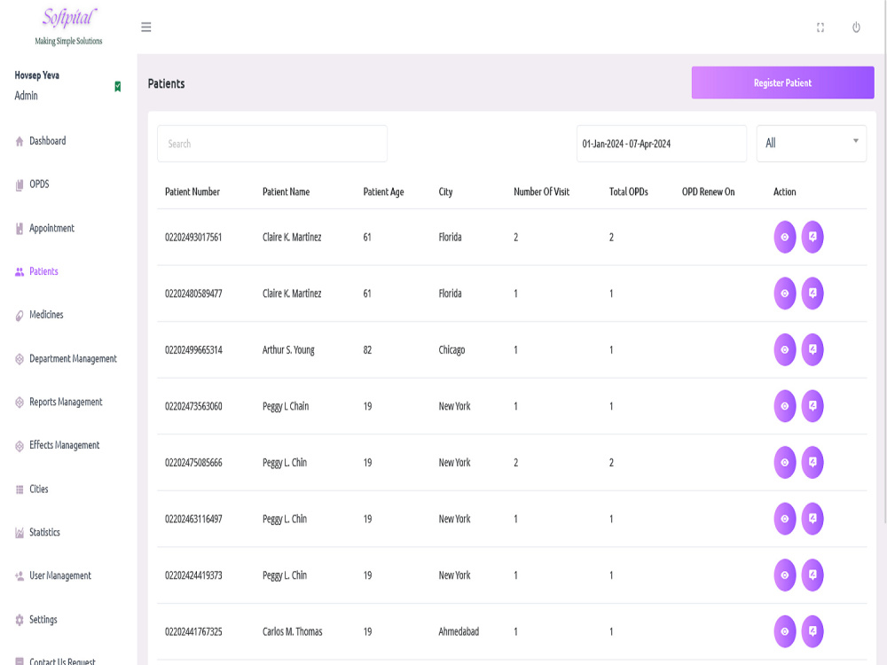The height and width of the screenshot is (665, 887).
Task: Open the date range 01-Jan-2024 - 07-Apr-2024 picker
Action: [x=662, y=144]
